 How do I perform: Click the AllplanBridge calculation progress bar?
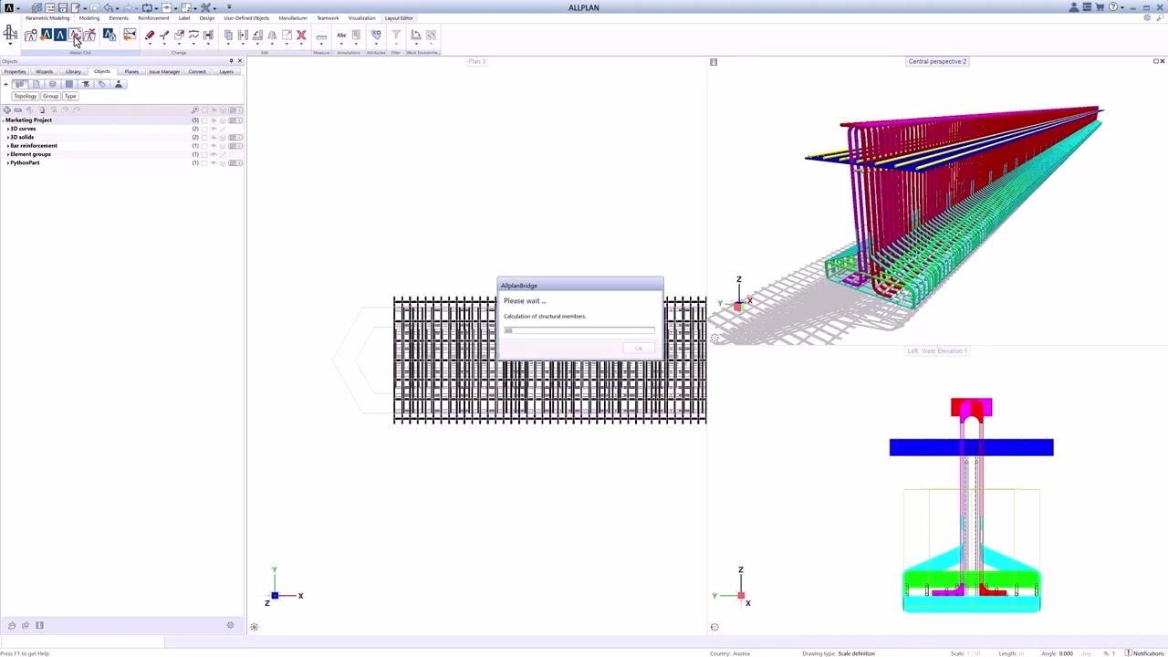[x=579, y=330]
